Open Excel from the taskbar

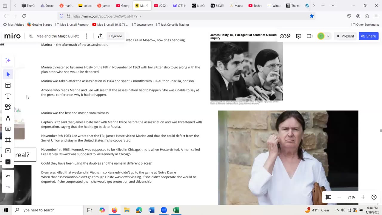point(176,210)
